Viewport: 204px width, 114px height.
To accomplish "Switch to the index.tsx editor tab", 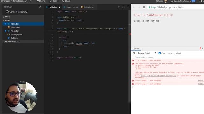I will 70,7.
